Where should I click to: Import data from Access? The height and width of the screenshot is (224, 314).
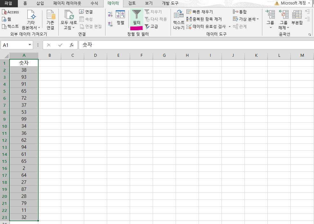pos(10,12)
